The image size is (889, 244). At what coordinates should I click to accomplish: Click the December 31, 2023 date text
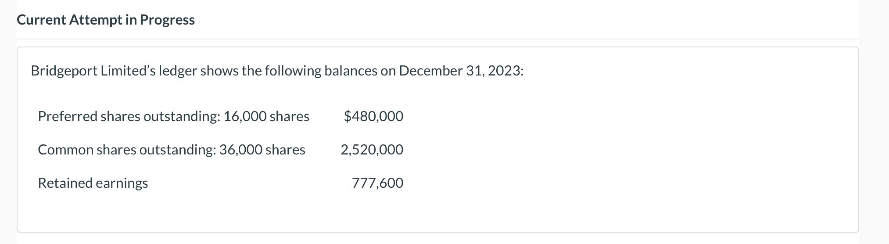point(461,71)
